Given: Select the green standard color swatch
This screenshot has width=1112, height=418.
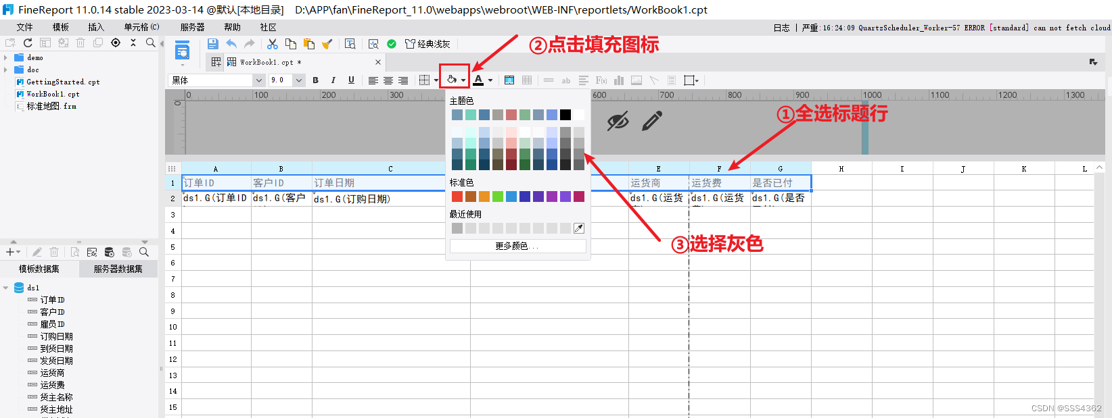Looking at the screenshot, I should tap(498, 197).
